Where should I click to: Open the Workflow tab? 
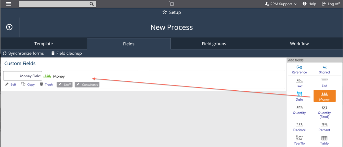tap(299, 44)
